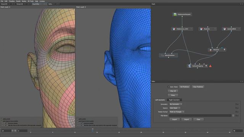Click the end frame field showing 40
The height and width of the screenshot is (137, 244).
pyautogui.click(x=238, y=131)
